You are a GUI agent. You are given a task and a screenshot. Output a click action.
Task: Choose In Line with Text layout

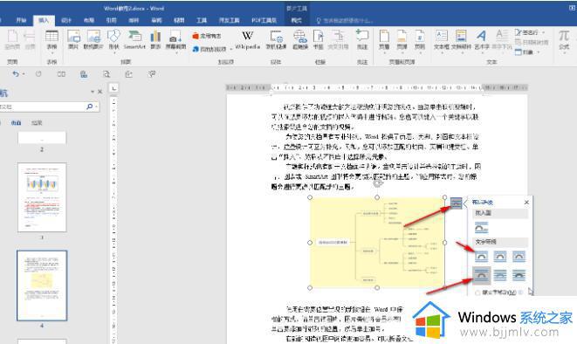click(481, 228)
